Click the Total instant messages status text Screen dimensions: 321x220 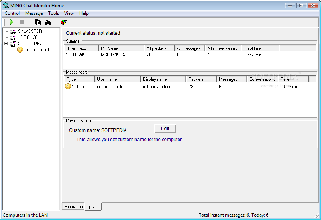pyautogui.click(x=233, y=215)
